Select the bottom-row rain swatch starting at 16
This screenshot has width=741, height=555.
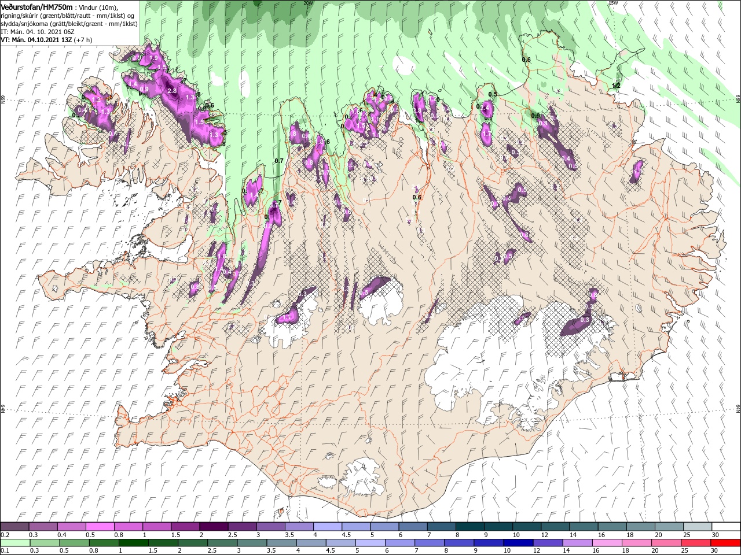pyautogui.click(x=606, y=543)
